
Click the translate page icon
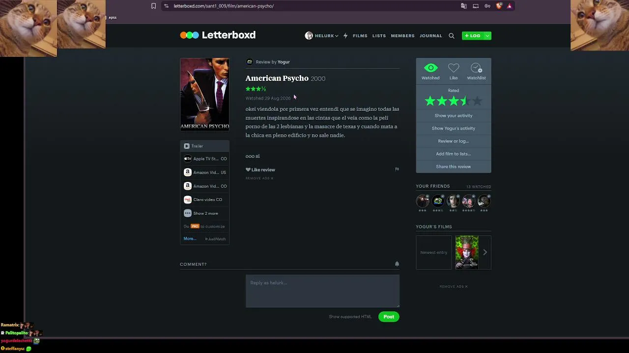tap(464, 6)
